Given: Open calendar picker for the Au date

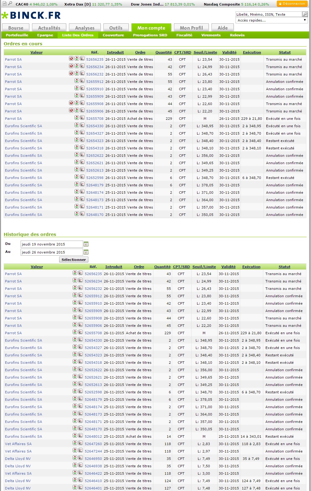Looking at the screenshot, I should (86, 252).
